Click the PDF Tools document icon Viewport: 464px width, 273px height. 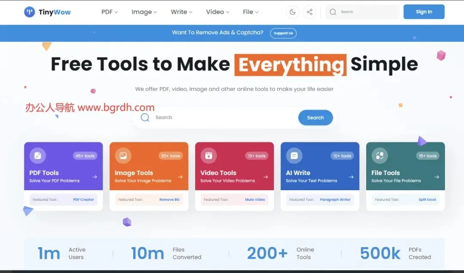pyautogui.click(x=37, y=155)
